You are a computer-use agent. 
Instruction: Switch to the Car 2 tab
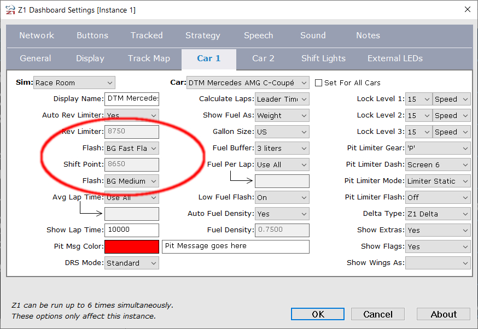pos(263,58)
